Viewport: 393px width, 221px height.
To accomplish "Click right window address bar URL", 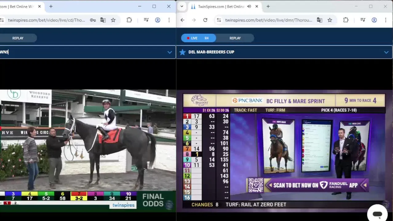I will 268,20.
